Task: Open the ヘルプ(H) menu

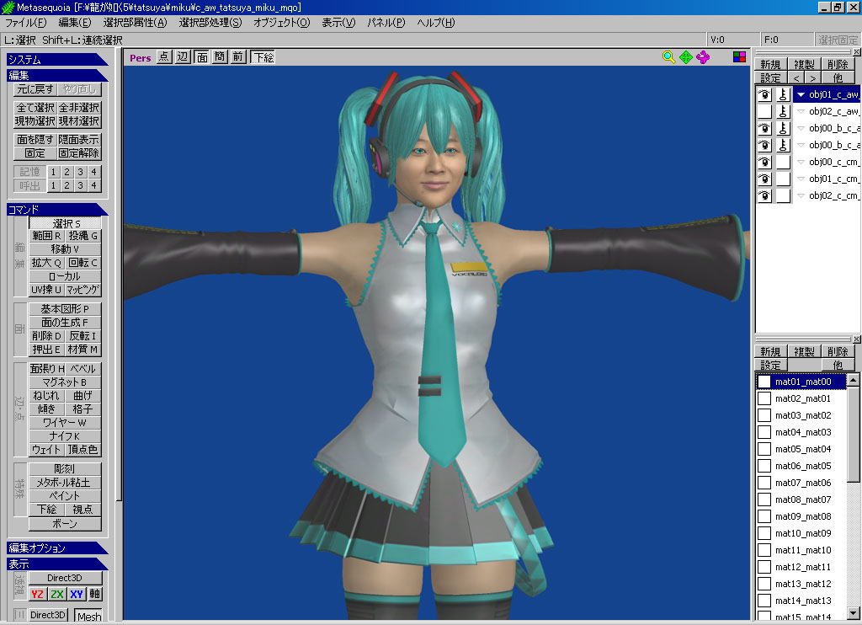Action: click(436, 23)
